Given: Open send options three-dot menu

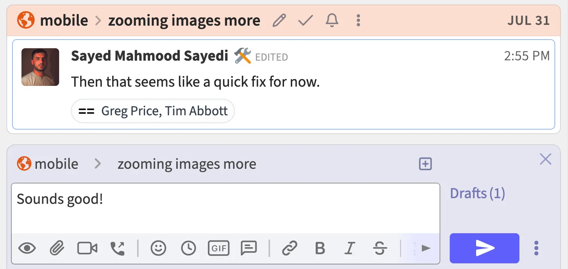Looking at the screenshot, I should point(536,248).
